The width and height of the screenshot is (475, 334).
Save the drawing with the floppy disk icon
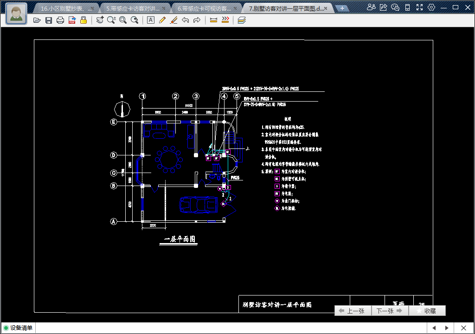[x=49, y=20]
